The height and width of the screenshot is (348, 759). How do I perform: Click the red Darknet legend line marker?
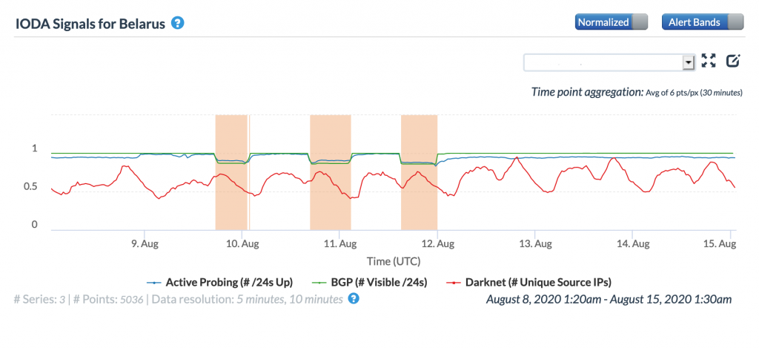454,282
